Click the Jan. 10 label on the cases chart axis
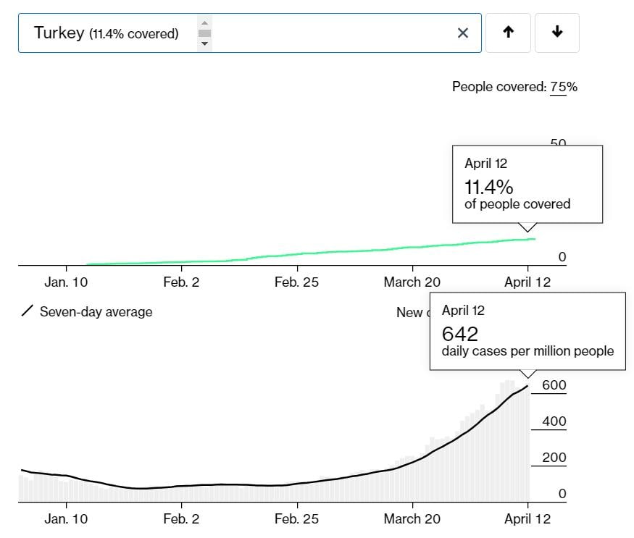The image size is (634, 538). [x=66, y=519]
